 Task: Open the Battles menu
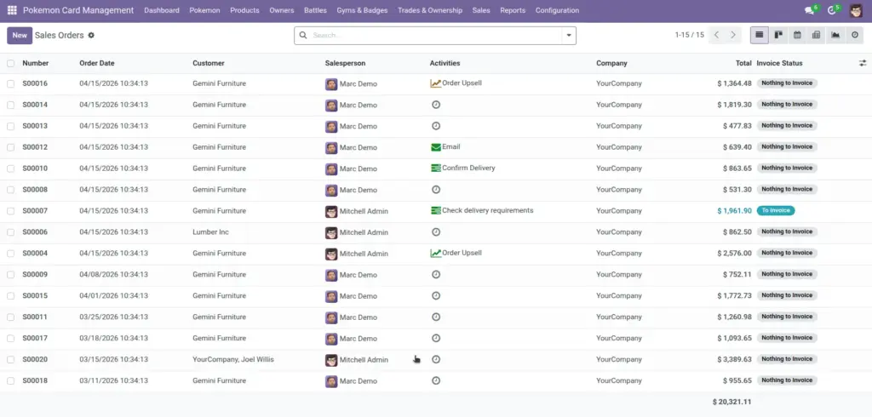tap(315, 10)
